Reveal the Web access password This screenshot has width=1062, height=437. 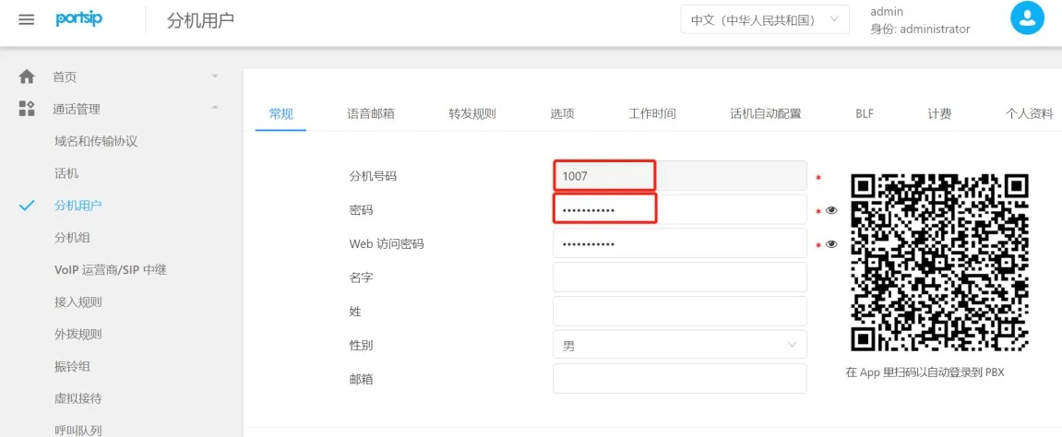[831, 244]
